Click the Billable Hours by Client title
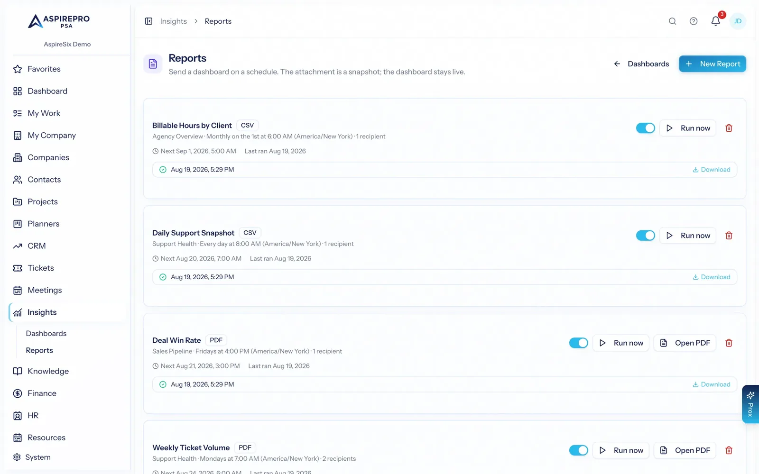 192,126
